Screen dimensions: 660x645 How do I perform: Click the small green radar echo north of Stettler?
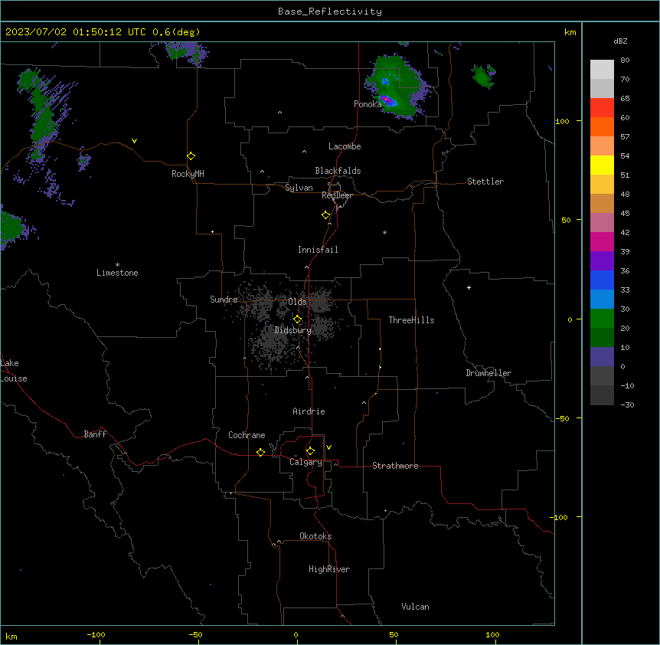[483, 76]
